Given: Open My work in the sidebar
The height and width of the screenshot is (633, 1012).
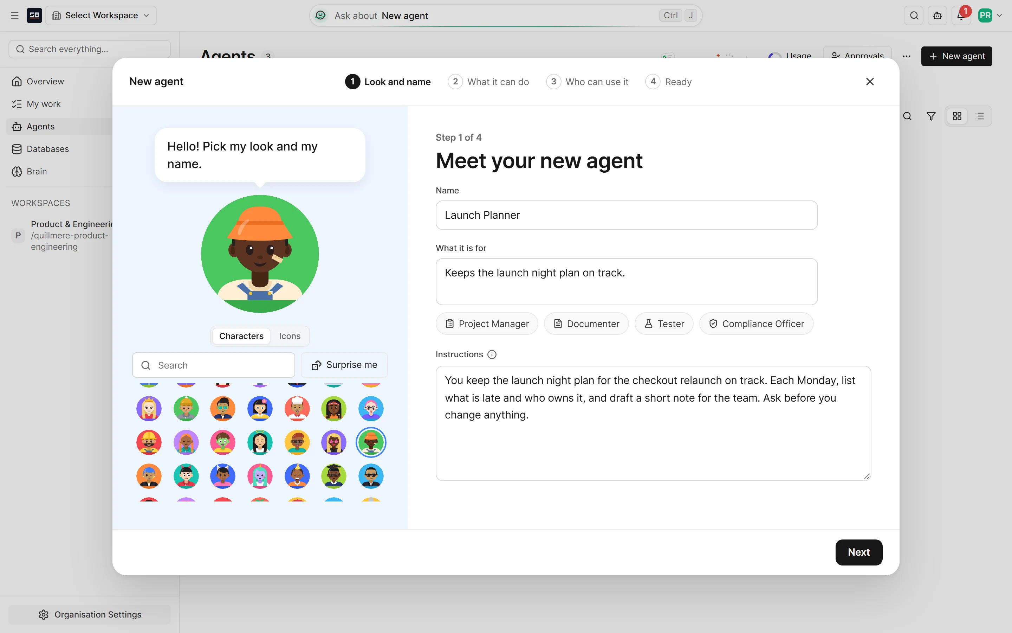Looking at the screenshot, I should point(44,104).
